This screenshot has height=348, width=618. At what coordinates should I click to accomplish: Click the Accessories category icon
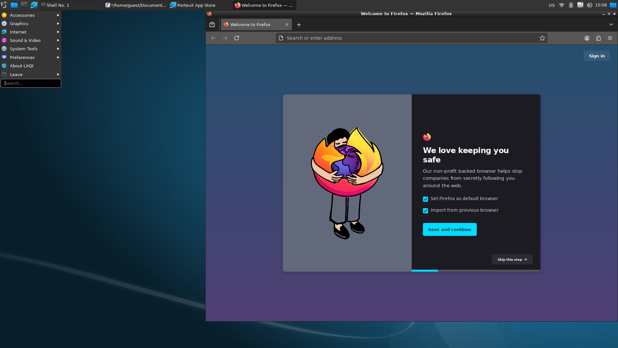pyautogui.click(x=4, y=15)
